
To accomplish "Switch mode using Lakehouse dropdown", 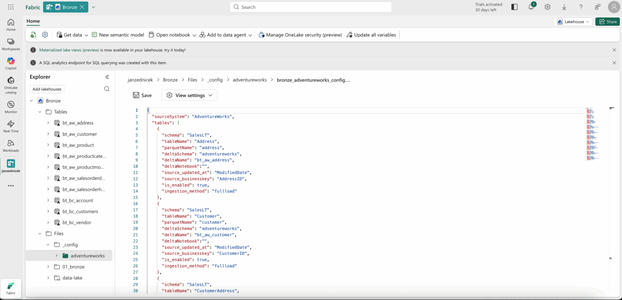I will coord(573,22).
